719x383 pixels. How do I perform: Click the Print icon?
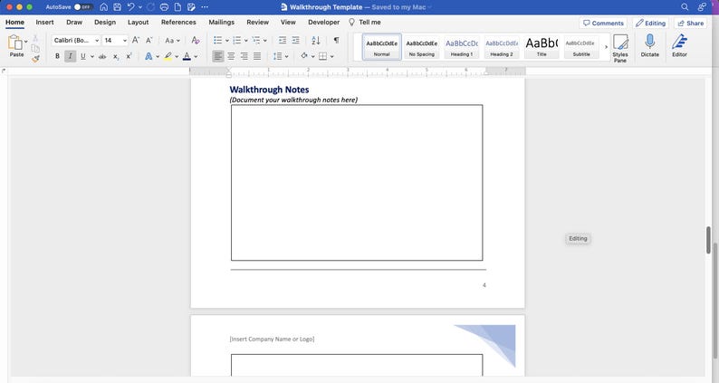[164, 7]
